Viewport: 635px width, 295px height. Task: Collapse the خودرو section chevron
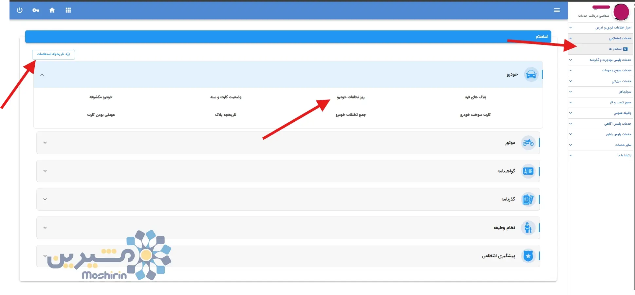(x=42, y=75)
